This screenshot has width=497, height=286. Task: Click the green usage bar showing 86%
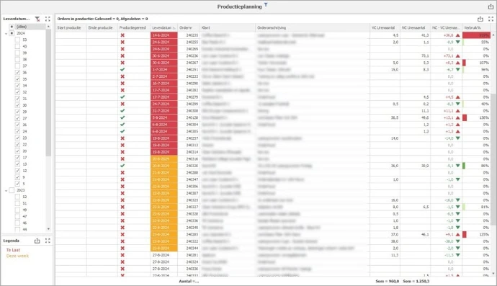coord(464,166)
